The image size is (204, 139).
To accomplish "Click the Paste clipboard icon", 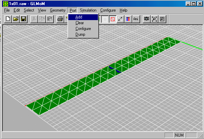I will click(x=50, y=19).
